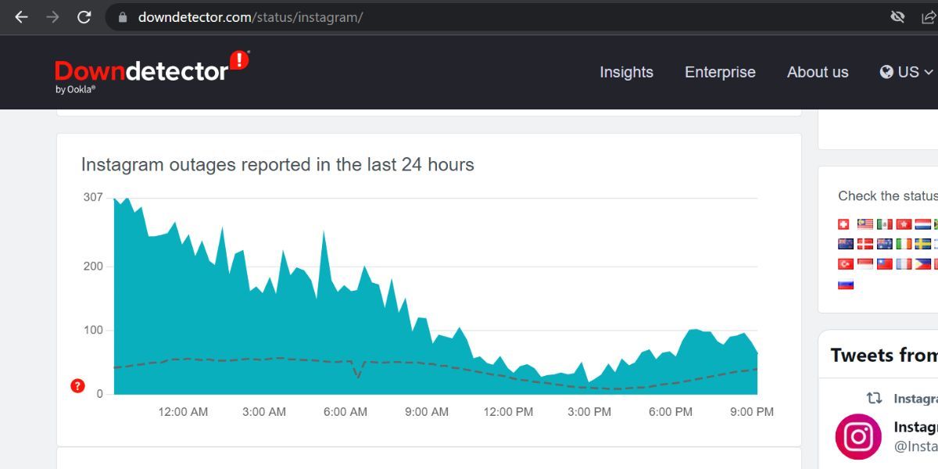
Task: Click the padlock site info icon
Action: [x=121, y=16]
